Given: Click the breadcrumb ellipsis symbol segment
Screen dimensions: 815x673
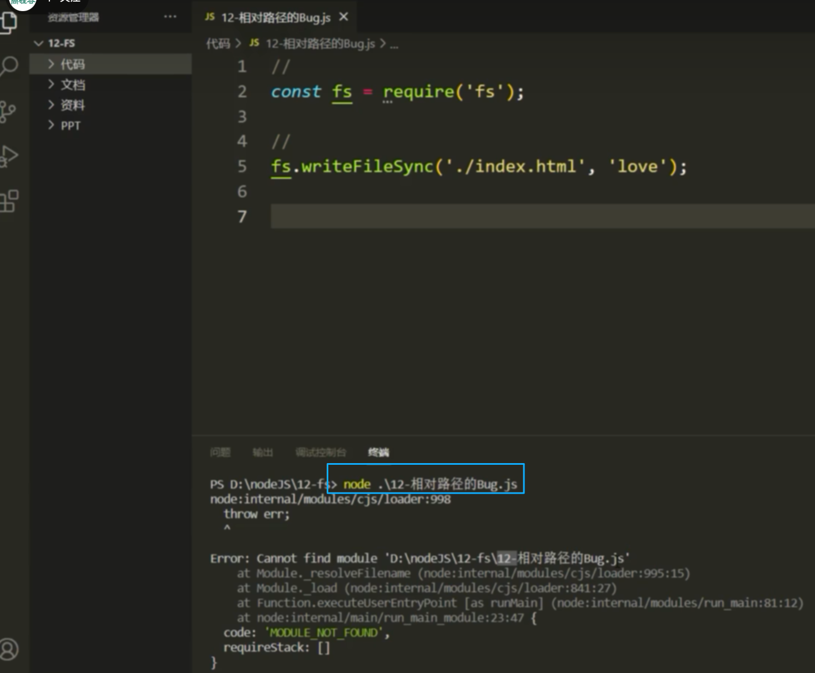Looking at the screenshot, I should (394, 44).
